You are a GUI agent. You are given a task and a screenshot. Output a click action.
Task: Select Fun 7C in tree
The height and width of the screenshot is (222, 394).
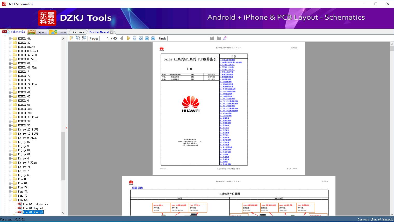click(x=23, y=196)
